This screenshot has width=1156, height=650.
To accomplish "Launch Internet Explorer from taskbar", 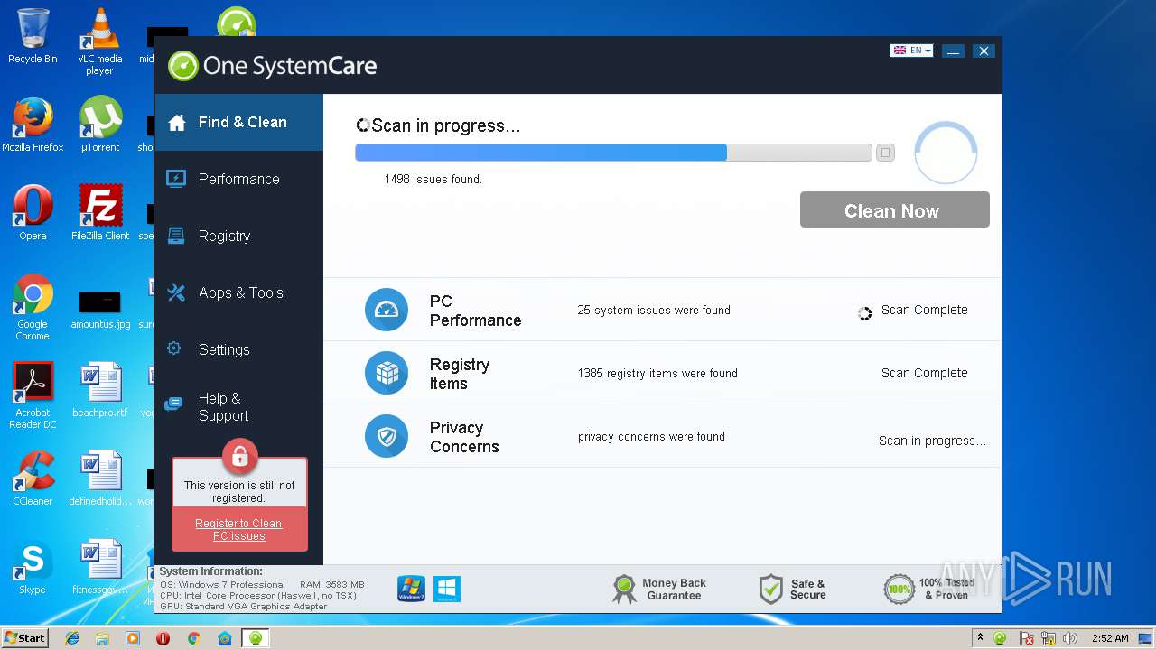I will [72, 638].
